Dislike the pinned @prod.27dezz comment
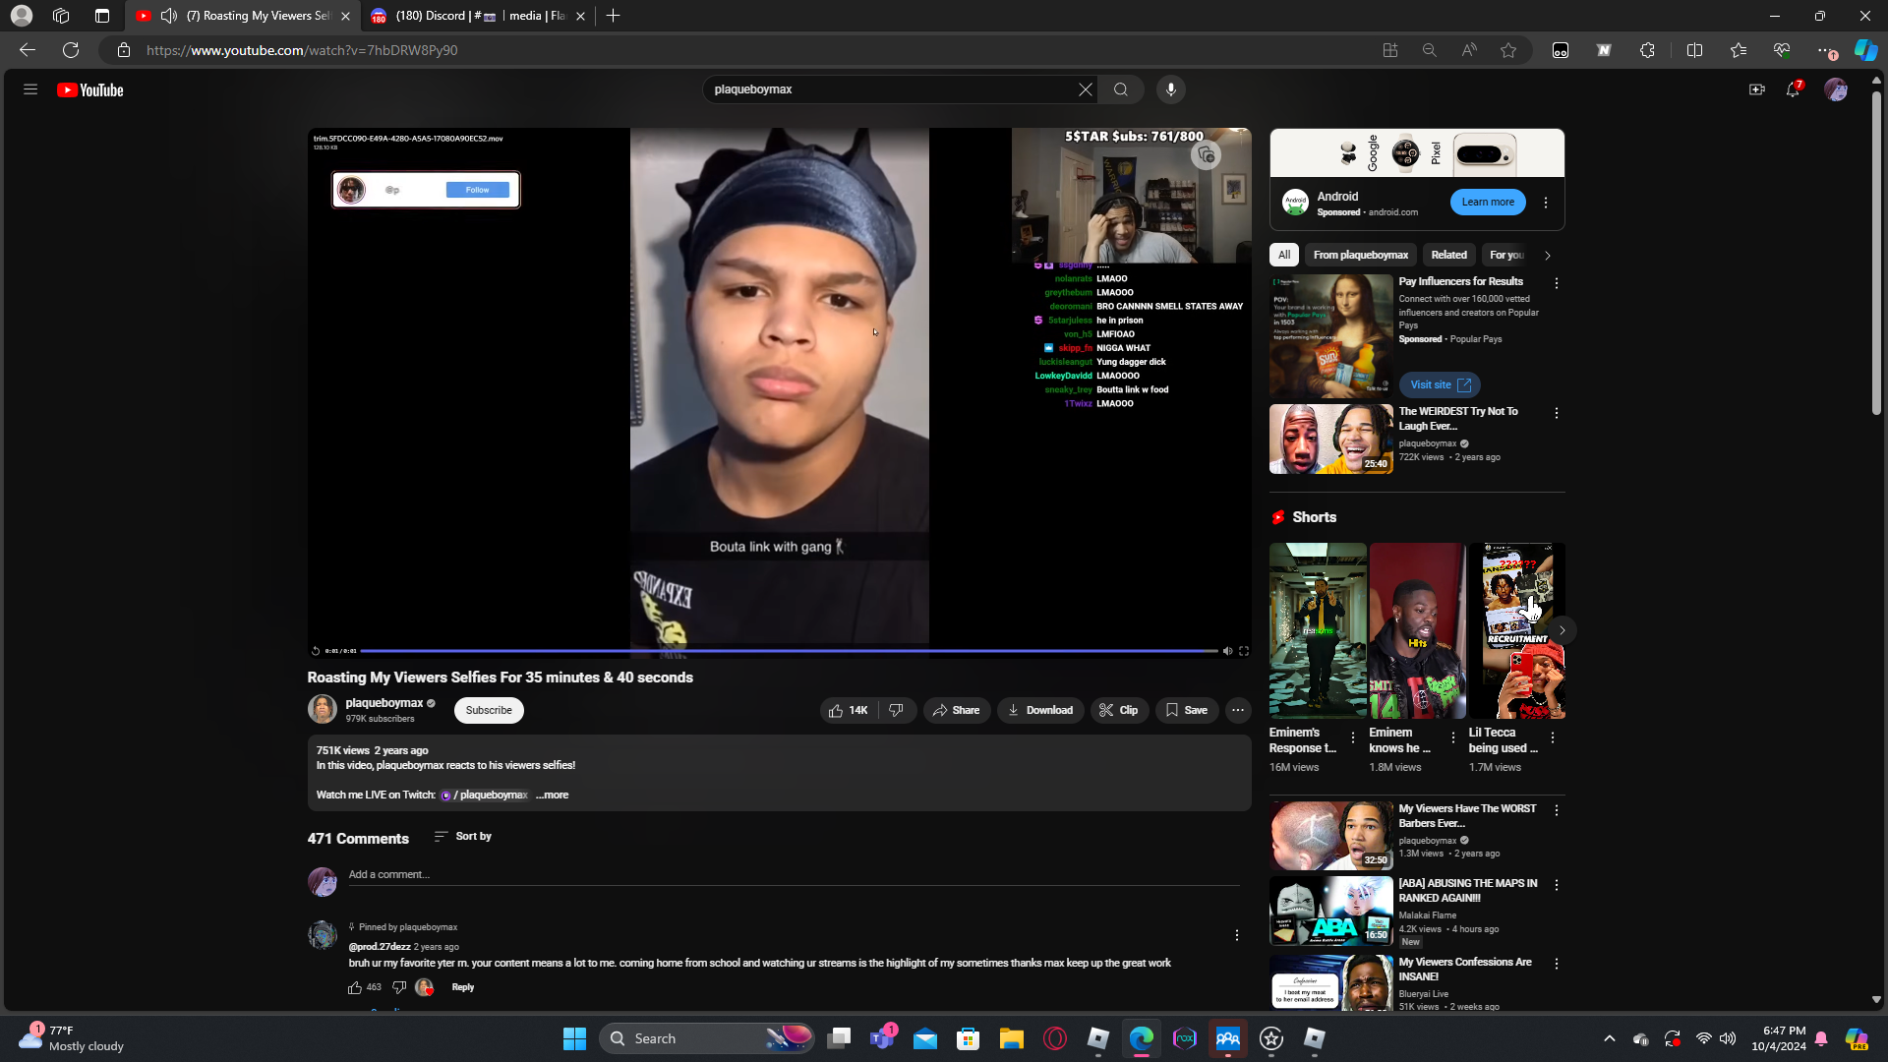This screenshot has height=1062, width=1888. tap(399, 987)
